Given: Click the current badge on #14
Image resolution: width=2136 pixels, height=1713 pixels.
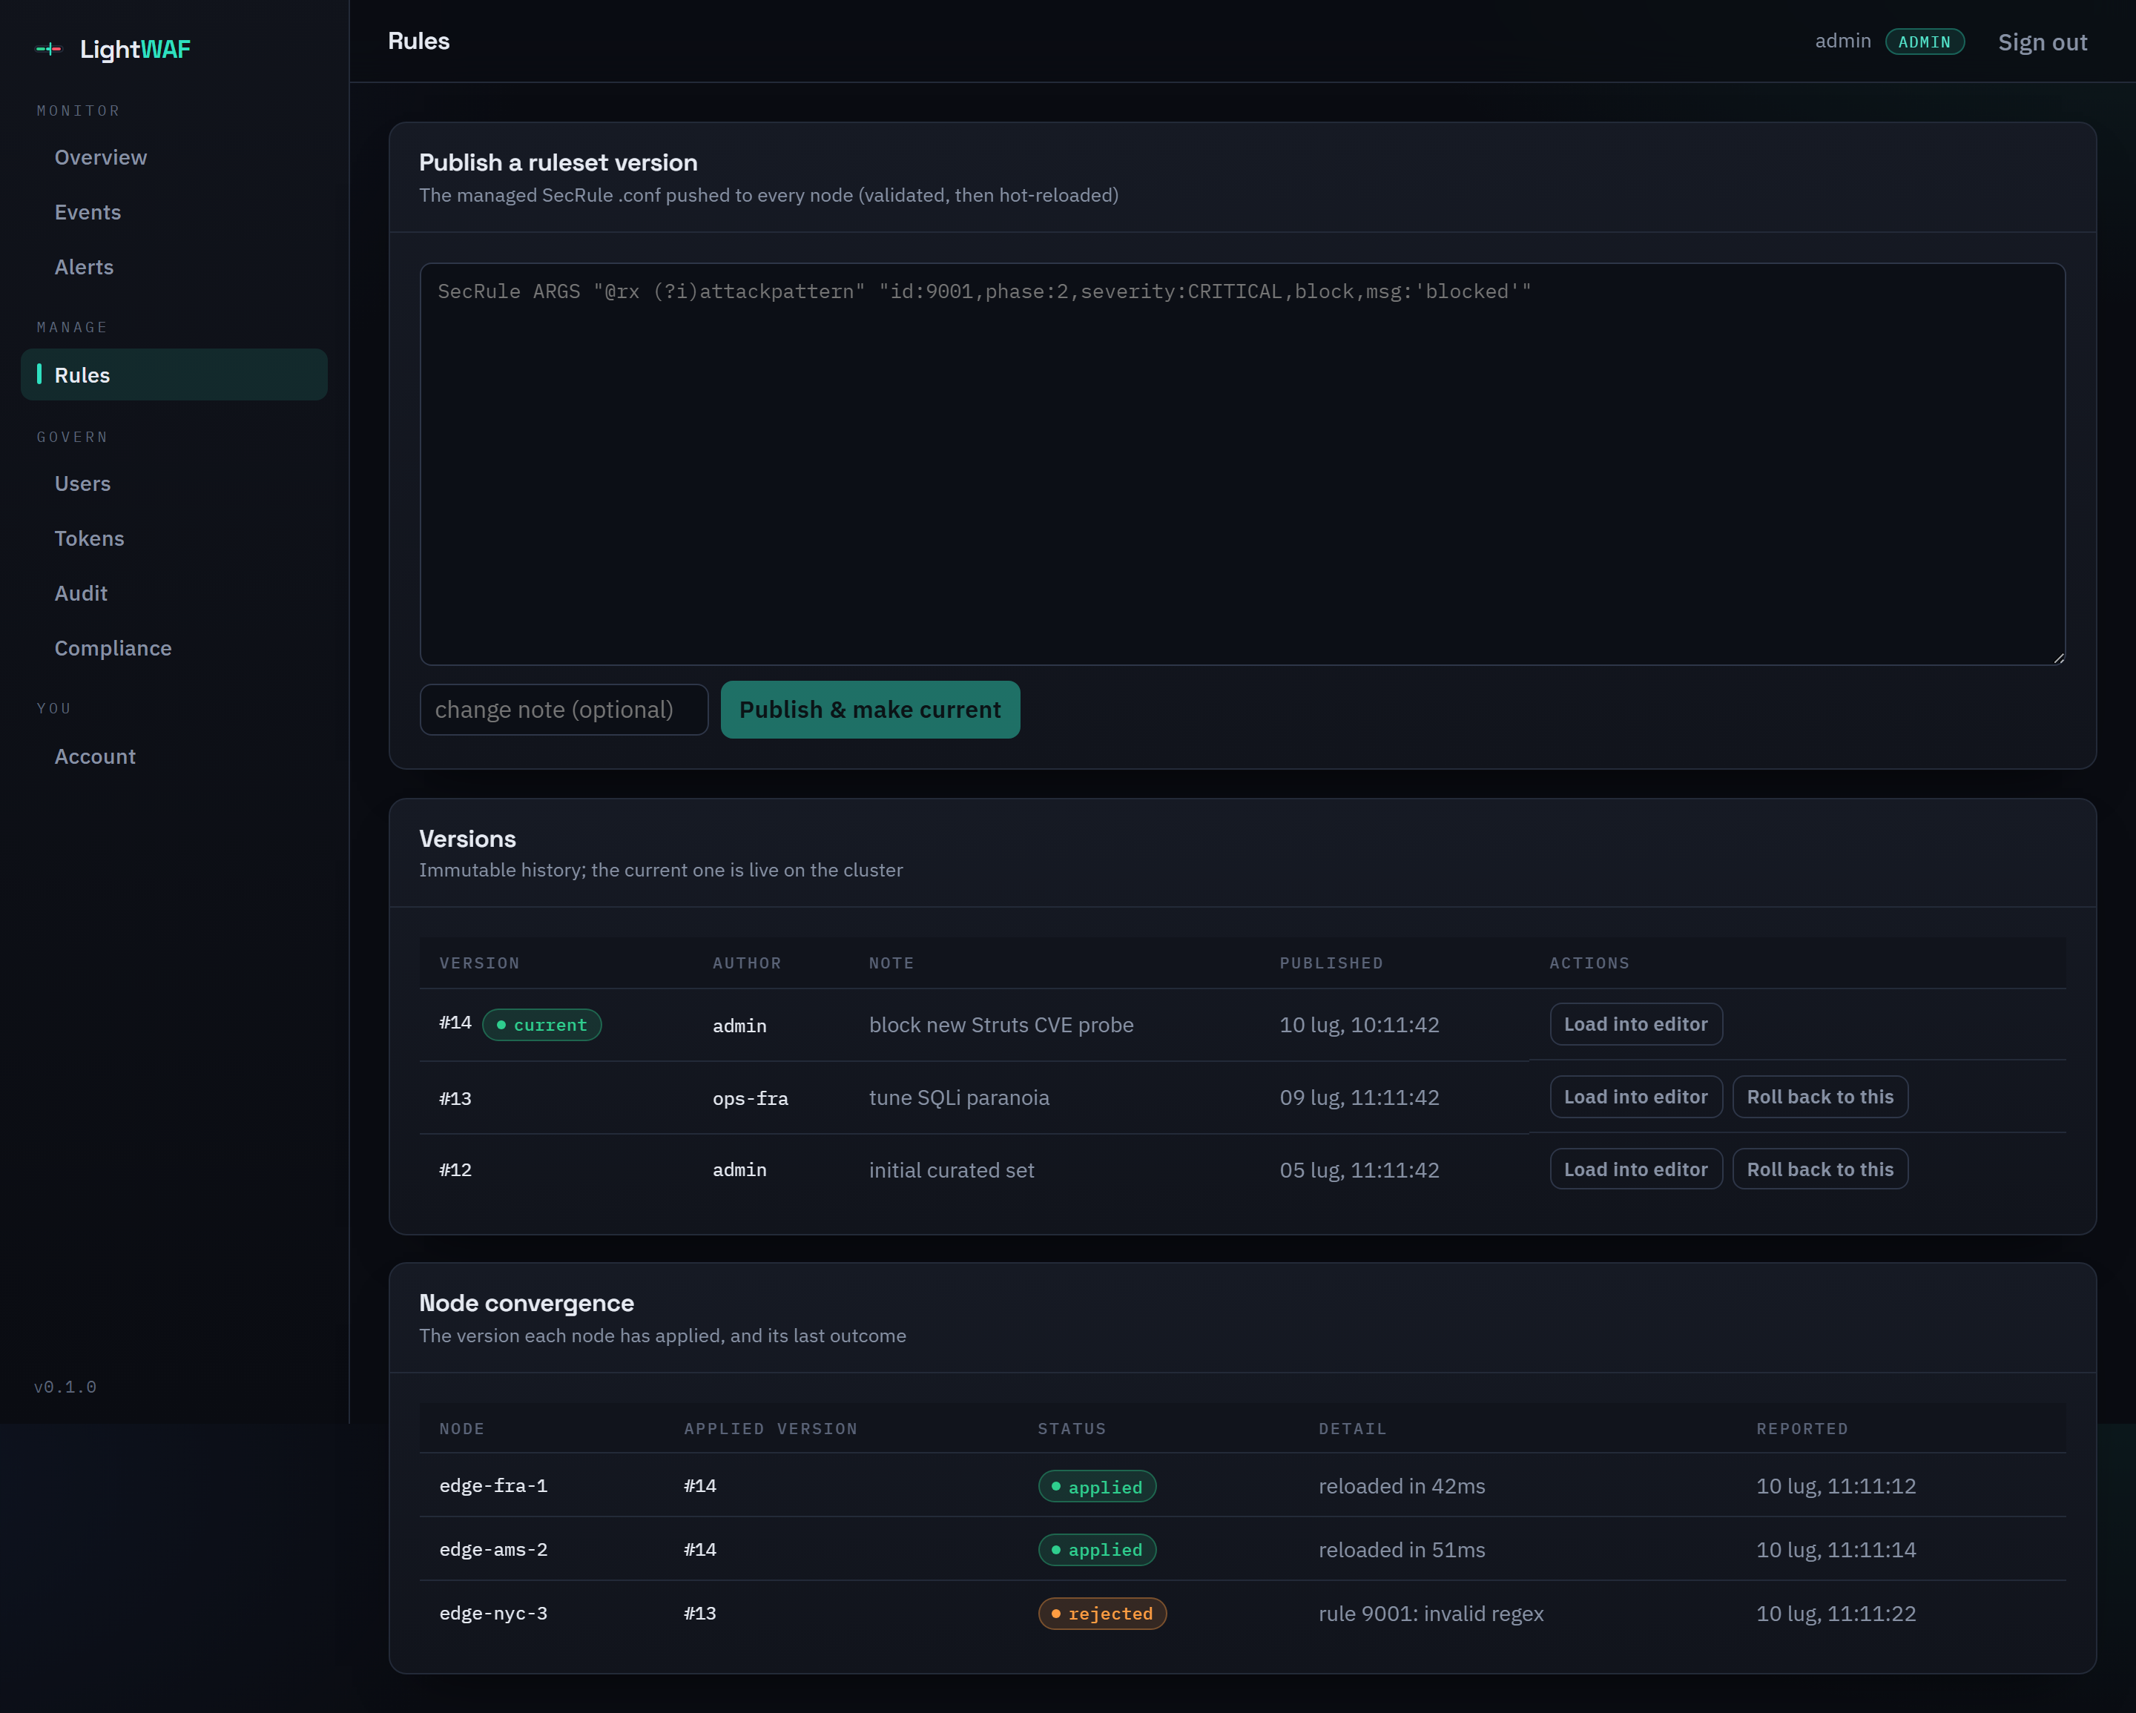Looking at the screenshot, I should click(542, 1024).
